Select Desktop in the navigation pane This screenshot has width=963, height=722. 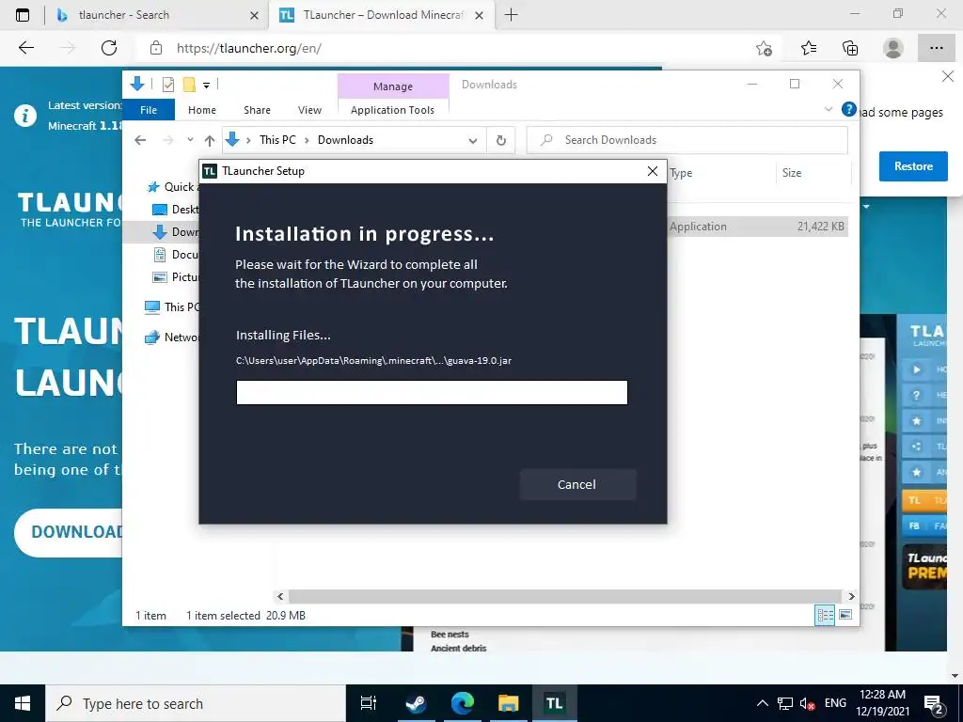176,210
